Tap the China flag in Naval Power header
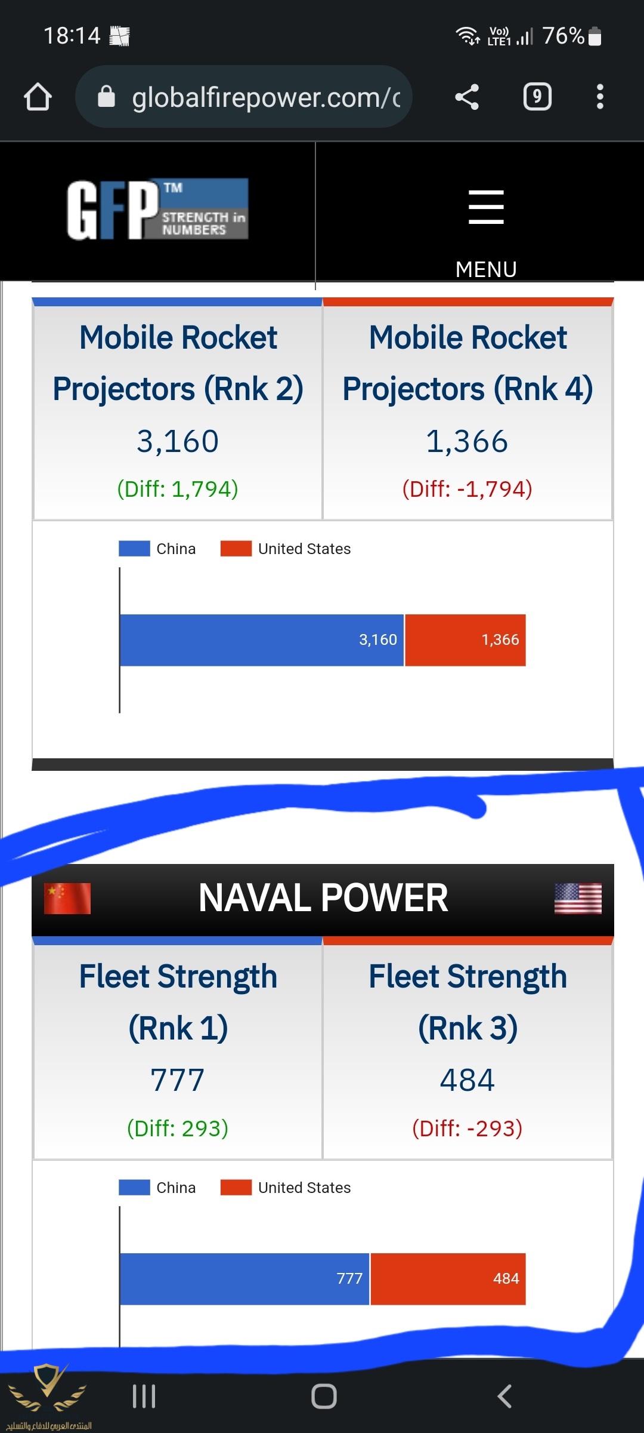This screenshot has width=644, height=1433. pos(67,899)
